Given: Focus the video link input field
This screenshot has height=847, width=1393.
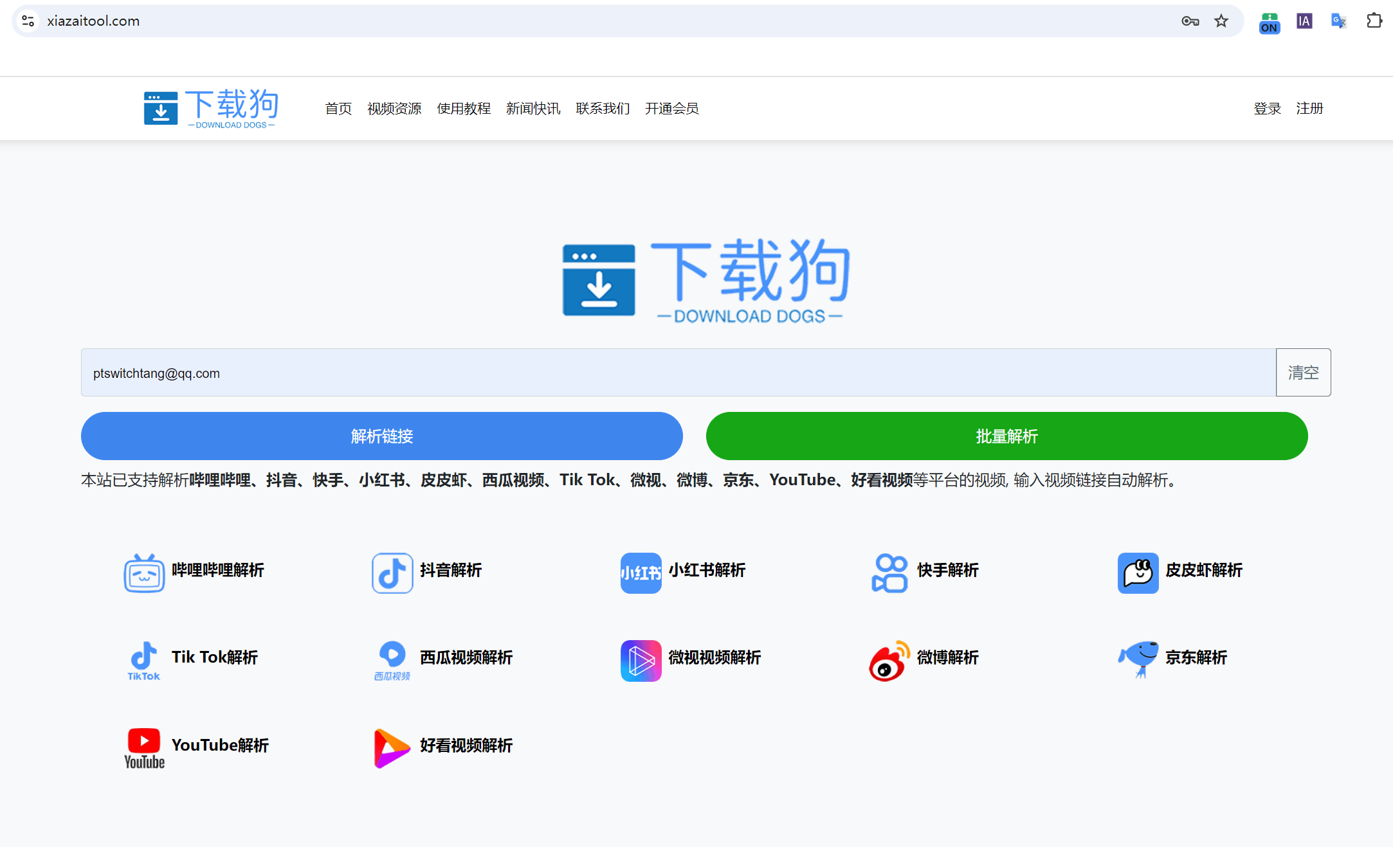Looking at the screenshot, I should coord(678,373).
